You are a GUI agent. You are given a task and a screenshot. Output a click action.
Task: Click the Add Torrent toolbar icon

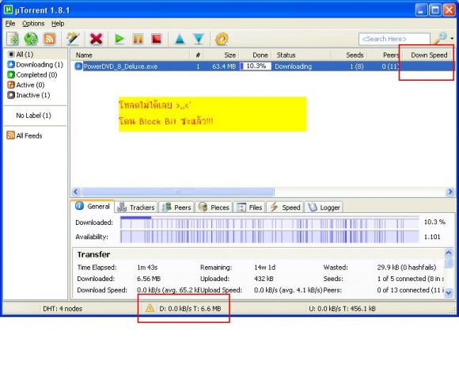pos(13,39)
